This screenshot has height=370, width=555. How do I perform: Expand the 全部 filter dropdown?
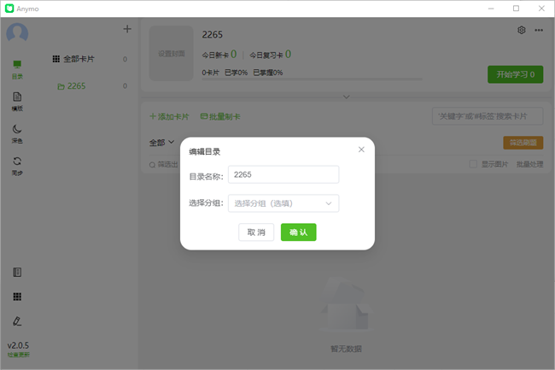(x=161, y=142)
